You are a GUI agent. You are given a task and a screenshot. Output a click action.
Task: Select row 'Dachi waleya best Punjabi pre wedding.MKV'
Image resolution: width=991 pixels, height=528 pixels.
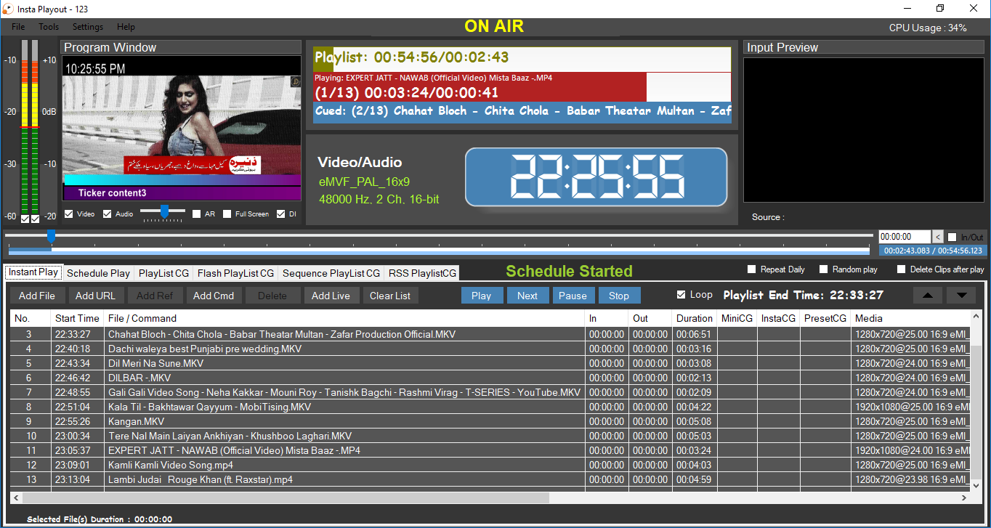490,349
